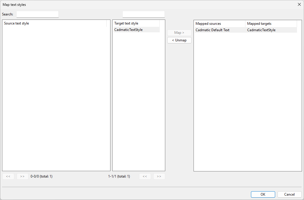Go to next page of source styles
The height and width of the screenshot is (200, 304).
point(22,176)
